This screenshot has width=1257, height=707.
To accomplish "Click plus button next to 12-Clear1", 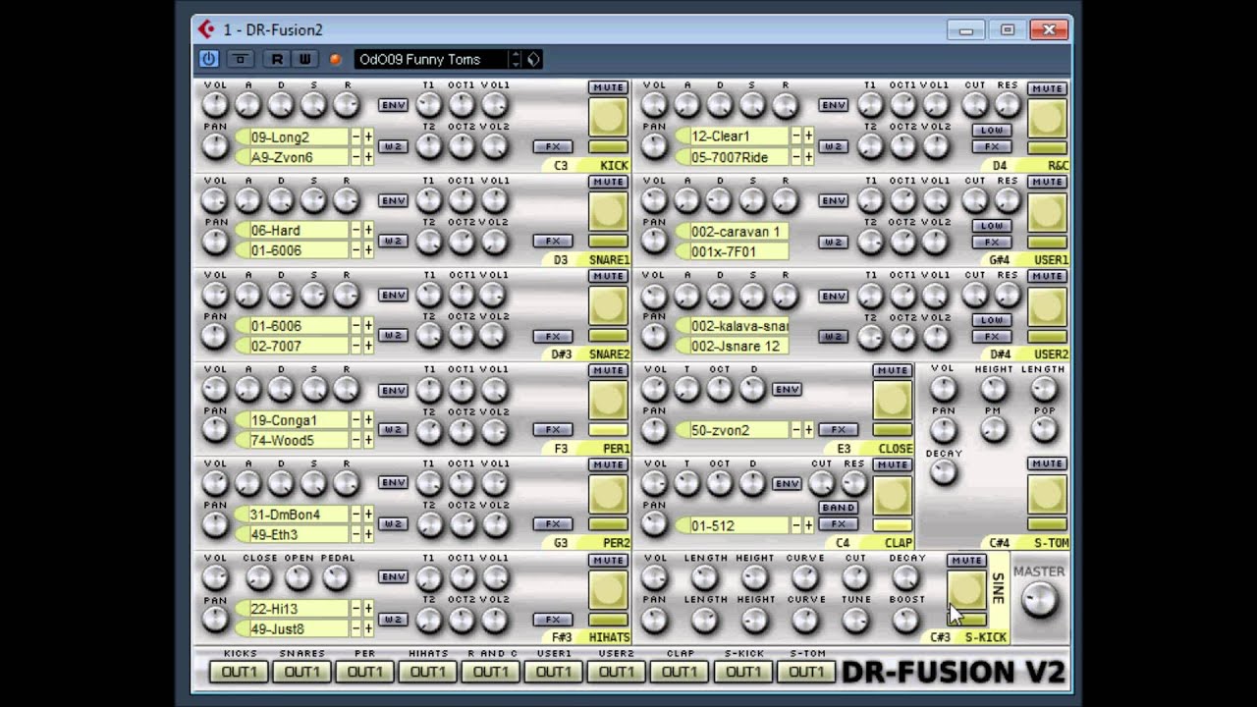I will (x=808, y=136).
